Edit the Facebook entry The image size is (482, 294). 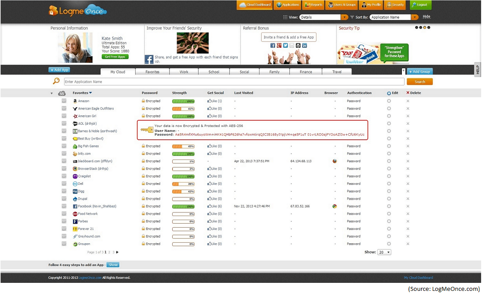click(x=389, y=206)
